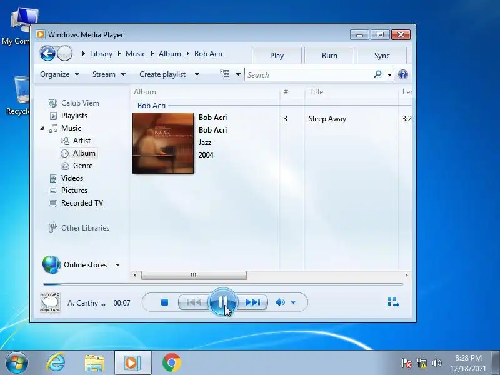
Task: Open the Action Center flag icon
Action: click(x=406, y=363)
